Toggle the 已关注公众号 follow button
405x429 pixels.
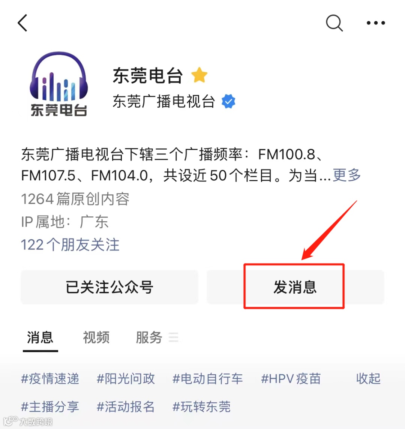109,287
